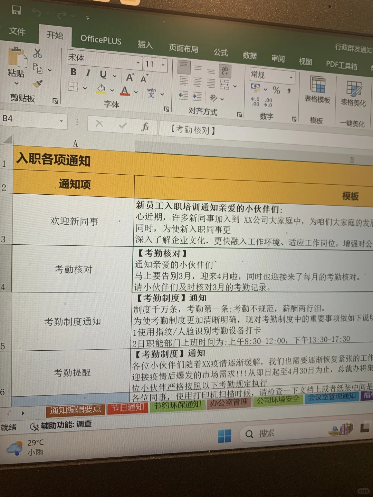Toggle Align Right
This screenshot has height=497, width=373.
211,84
